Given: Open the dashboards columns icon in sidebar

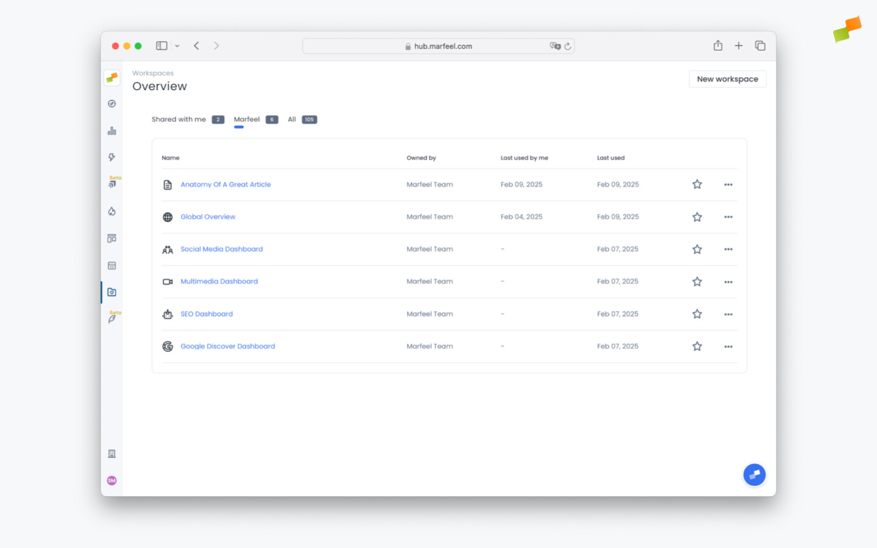Looking at the screenshot, I should pyautogui.click(x=111, y=238).
